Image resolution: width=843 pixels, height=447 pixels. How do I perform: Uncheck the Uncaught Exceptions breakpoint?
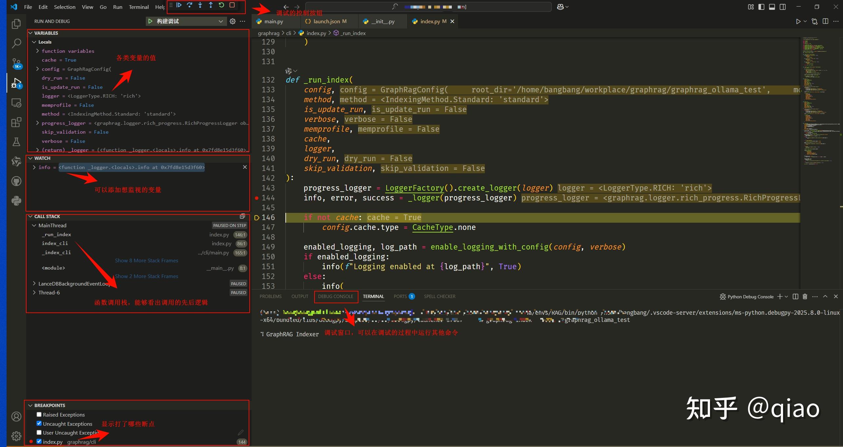[39, 423]
